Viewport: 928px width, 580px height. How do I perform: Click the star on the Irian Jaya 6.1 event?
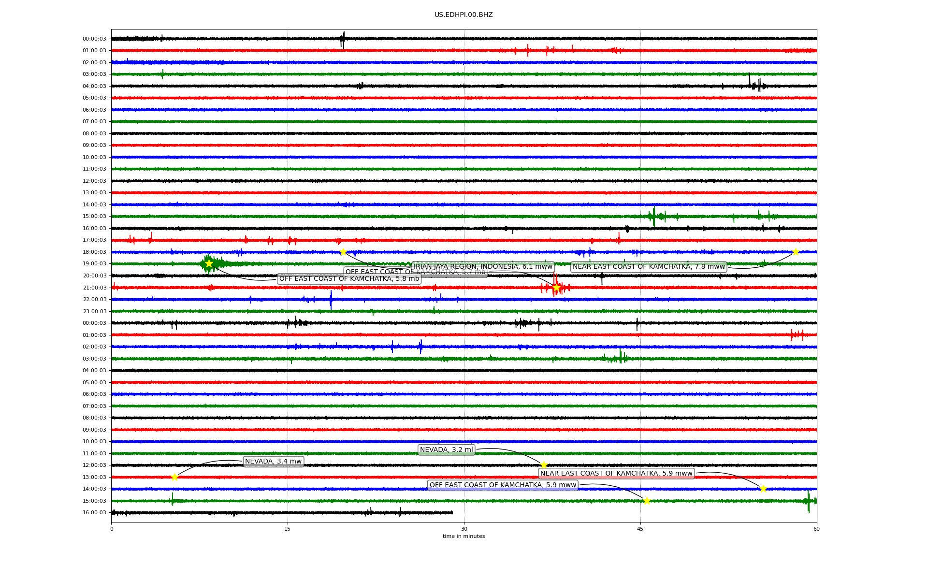click(x=343, y=252)
